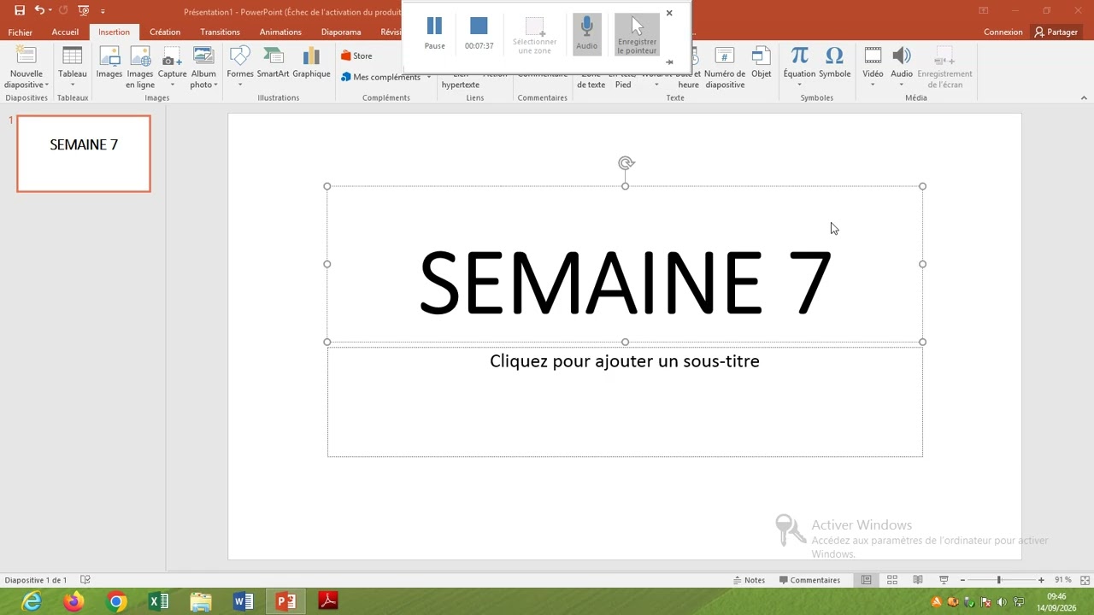The height and width of the screenshot is (615, 1094).
Task: Collapse the ribbon with the chevron
Action: [1084, 98]
